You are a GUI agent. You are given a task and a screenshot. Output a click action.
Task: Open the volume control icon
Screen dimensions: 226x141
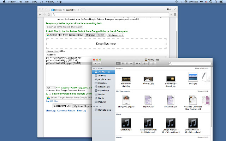pos(201,2)
